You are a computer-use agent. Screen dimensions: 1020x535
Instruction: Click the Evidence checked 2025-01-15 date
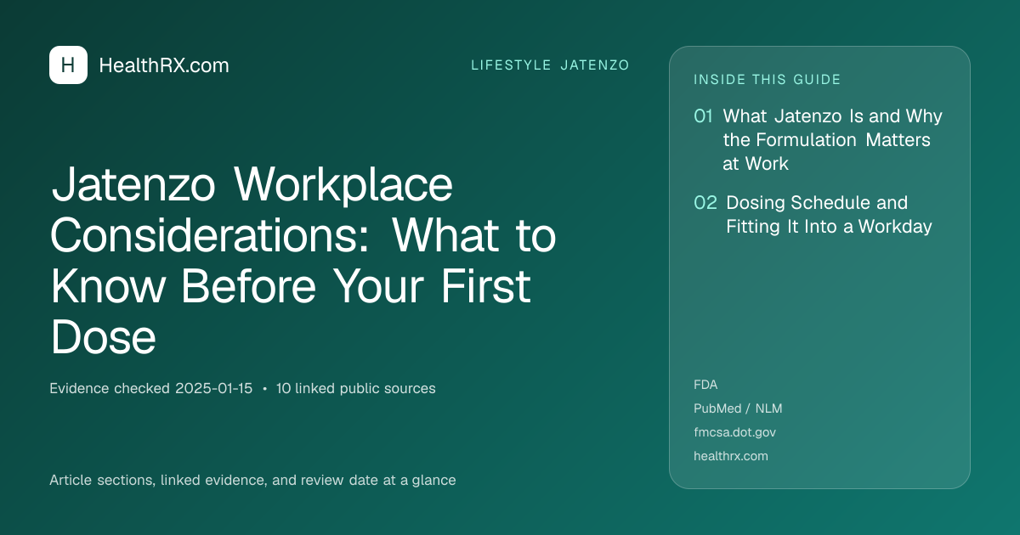(x=151, y=389)
